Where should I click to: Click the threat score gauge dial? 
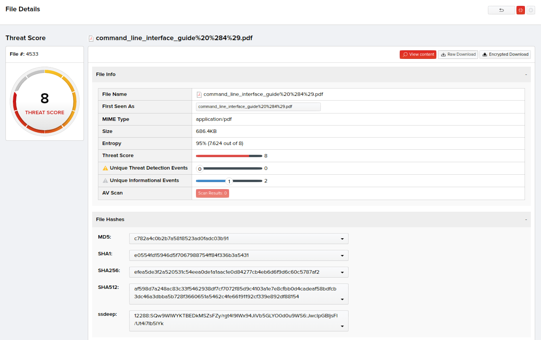(44, 101)
